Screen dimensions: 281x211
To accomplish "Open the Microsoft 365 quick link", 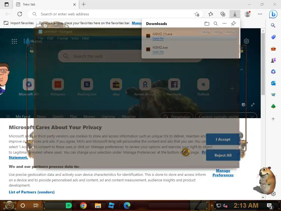I will coord(29,87).
